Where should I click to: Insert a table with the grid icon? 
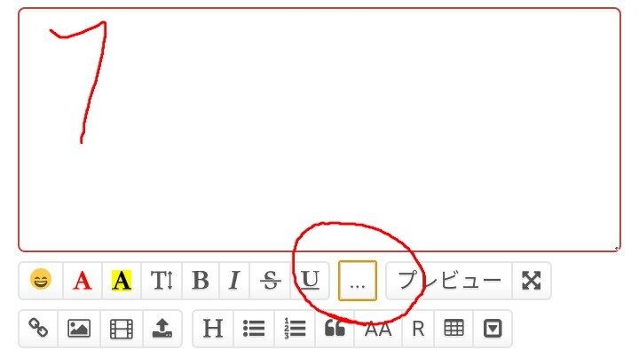(454, 328)
